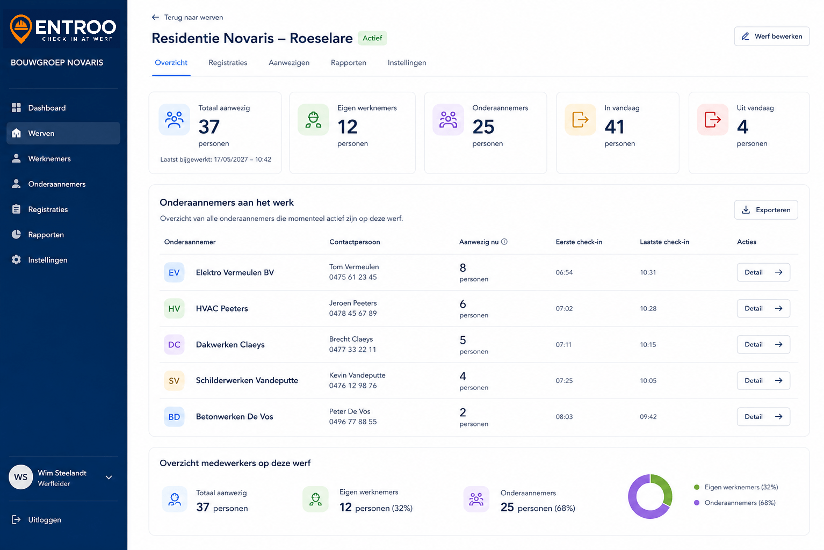This screenshot has height=550, width=824.
Task: Click the In vandaag entry icon
Action: coord(581,119)
